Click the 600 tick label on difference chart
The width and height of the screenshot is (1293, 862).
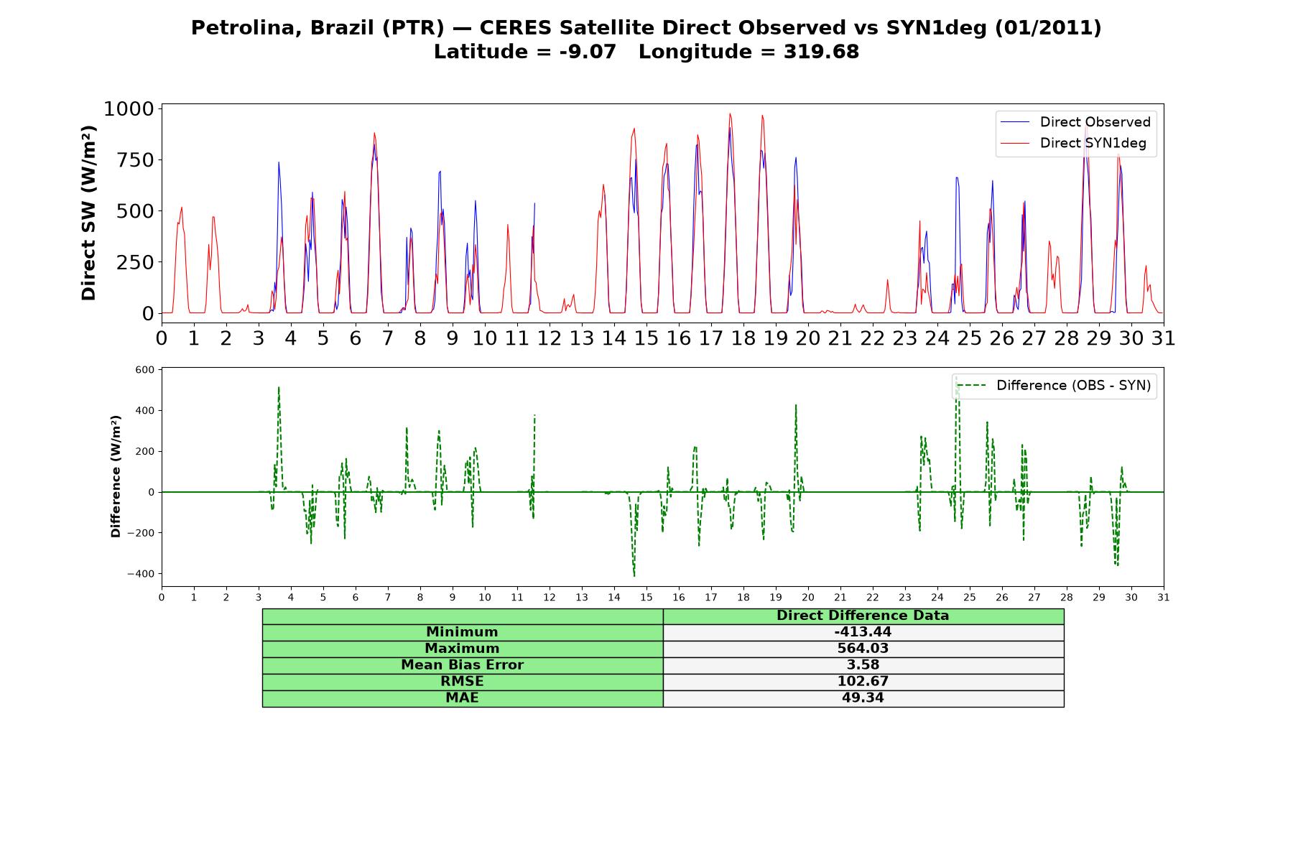click(x=144, y=370)
